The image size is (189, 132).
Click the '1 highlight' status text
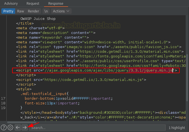tap(177, 128)
